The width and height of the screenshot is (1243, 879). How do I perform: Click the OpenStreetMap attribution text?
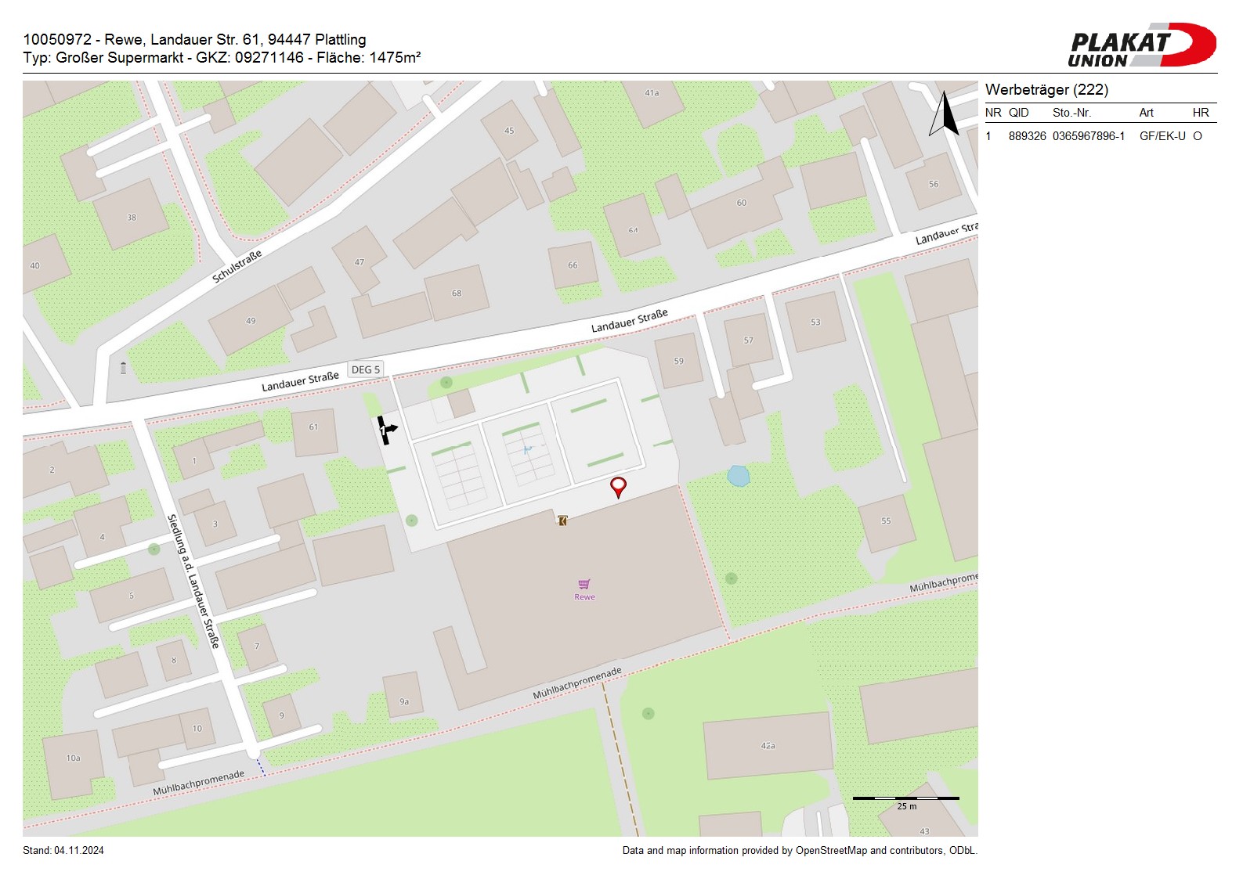(x=799, y=851)
